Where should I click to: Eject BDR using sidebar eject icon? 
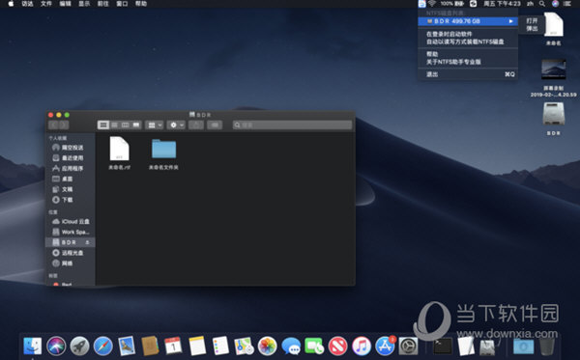(87, 242)
